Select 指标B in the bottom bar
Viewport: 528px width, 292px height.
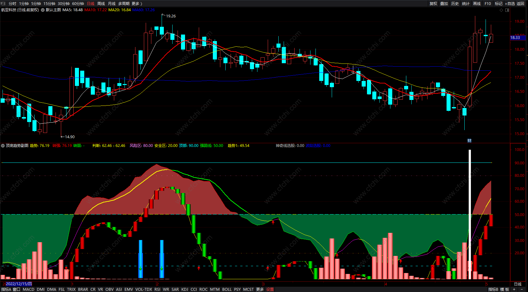pos(493,290)
